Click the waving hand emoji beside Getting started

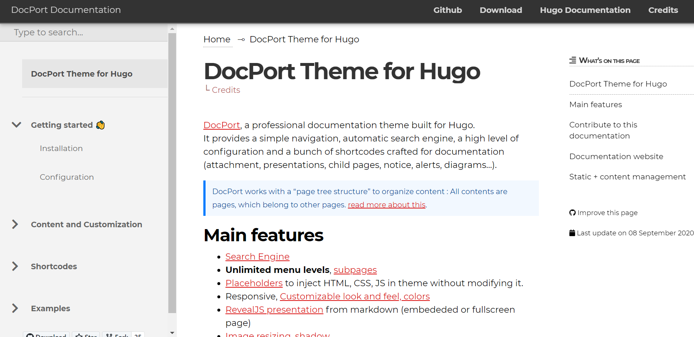tap(100, 125)
